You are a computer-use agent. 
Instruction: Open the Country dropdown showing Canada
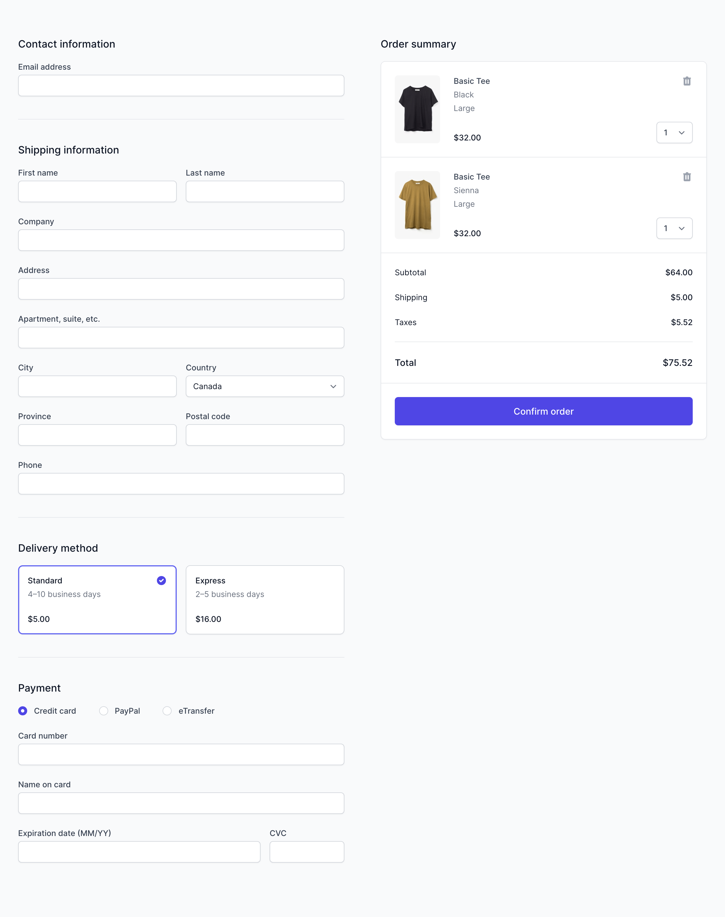[265, 386]
